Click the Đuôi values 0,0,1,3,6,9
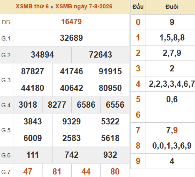 172,146
